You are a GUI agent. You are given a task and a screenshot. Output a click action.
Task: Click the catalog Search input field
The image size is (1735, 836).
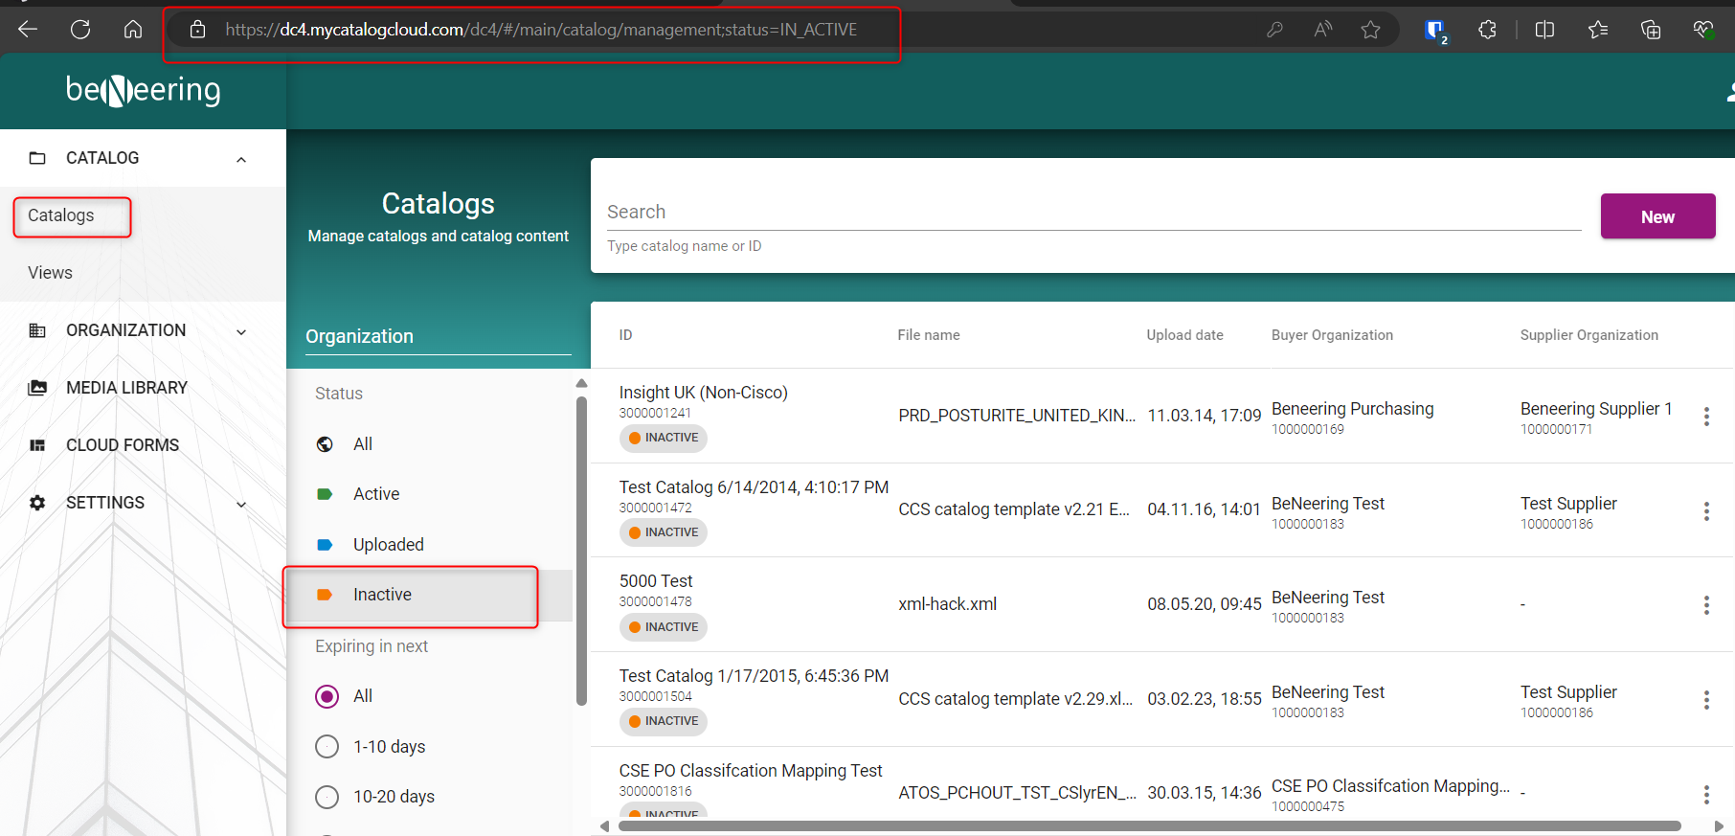[1092, 213]
